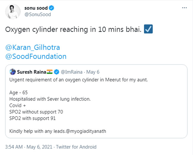Open the @Karan_Gilhotra mention
The height and width of the screenshot is (155, 193).
tap(33, 47)
